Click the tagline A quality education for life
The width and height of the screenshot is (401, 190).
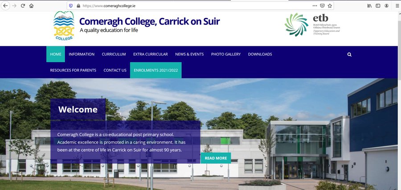pyautogui.click(x=109, y=30)
